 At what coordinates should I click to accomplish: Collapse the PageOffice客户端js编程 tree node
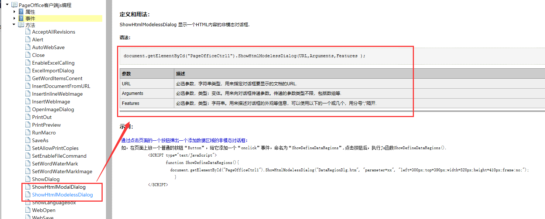[x=7, y=5]
